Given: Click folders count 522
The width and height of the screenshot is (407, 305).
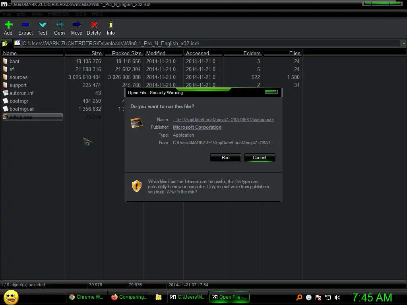Looking at the screenshot, I should click(x=256, y=77).
